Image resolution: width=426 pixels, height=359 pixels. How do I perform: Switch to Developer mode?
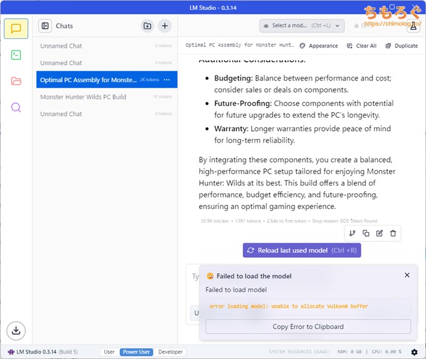(170, 352)
